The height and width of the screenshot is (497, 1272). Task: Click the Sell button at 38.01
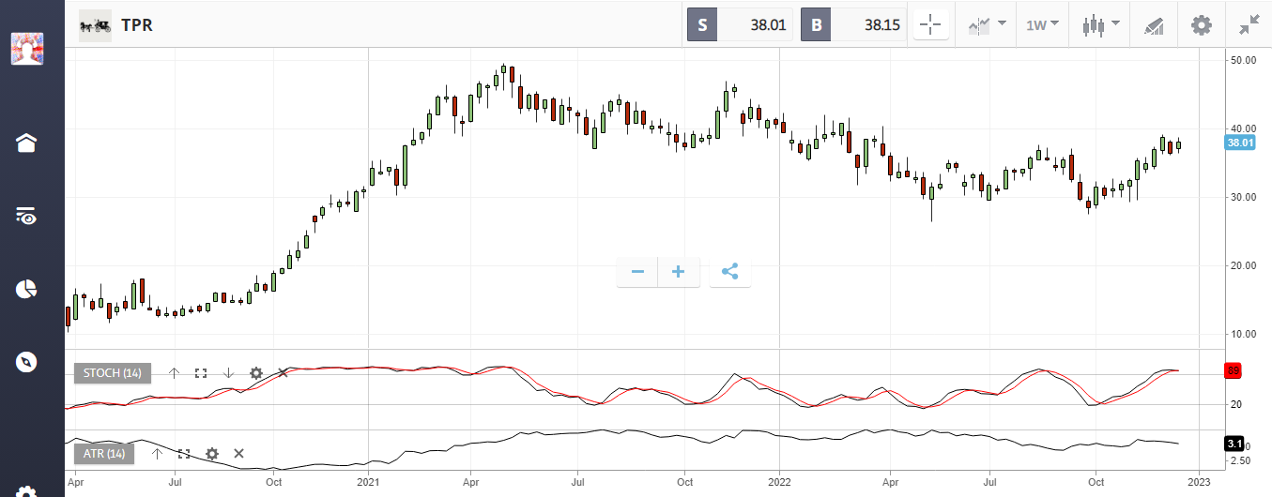pyautogui.click(x=741, y=25)
